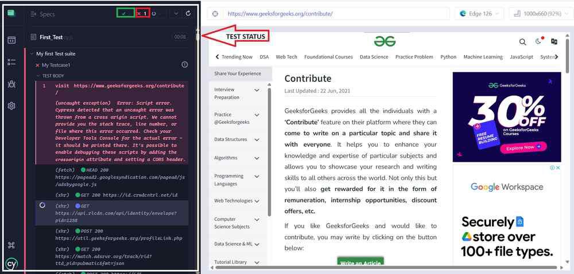Image resolution: width=574 pixels, height=274 pixels.
Task: Click the search magnifier on GeeksforGeeks
Action: (x=523, y=42)
